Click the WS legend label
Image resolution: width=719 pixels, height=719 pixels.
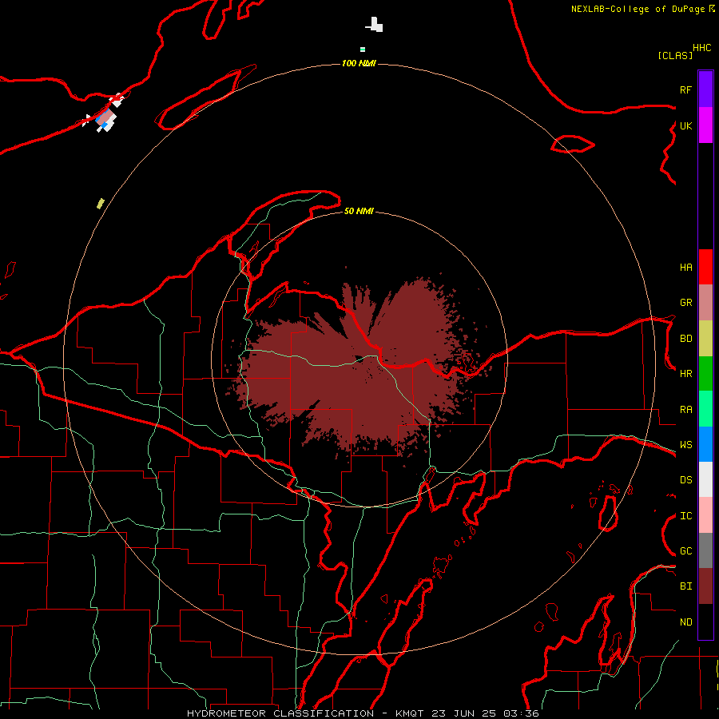[x=685, y=444]
